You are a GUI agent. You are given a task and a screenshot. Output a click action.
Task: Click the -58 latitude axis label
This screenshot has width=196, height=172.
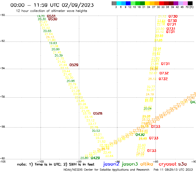coord(2,127)
